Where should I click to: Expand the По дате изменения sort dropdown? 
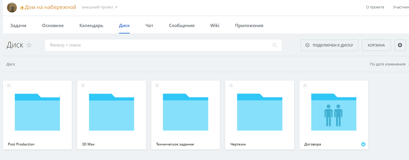click(389, 64)
